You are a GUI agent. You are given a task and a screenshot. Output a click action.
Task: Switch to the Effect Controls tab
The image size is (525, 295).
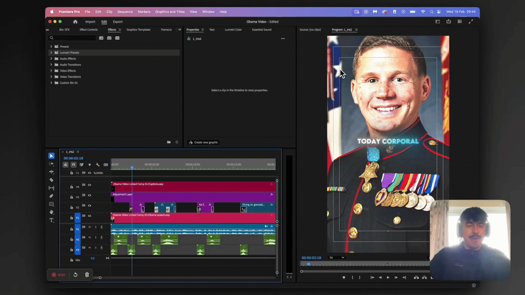[89, 30]
